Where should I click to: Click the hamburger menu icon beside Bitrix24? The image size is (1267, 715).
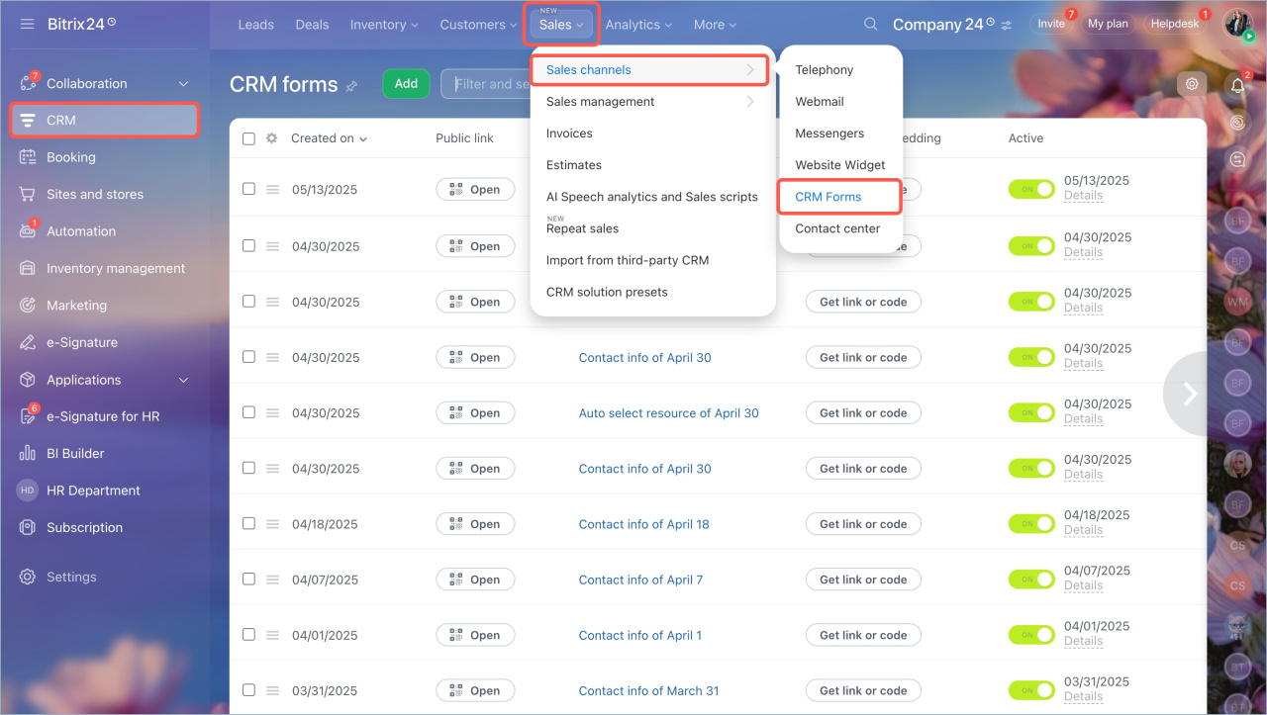pos(27,23)
